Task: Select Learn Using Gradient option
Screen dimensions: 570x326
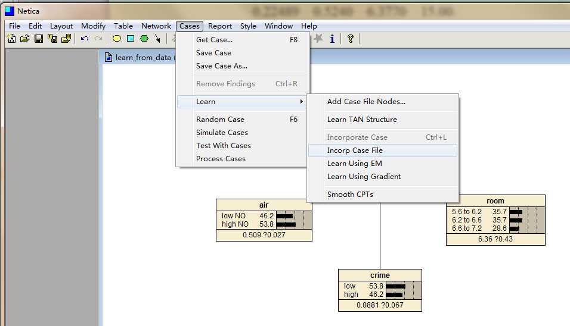Action: [x=383, y=177]
